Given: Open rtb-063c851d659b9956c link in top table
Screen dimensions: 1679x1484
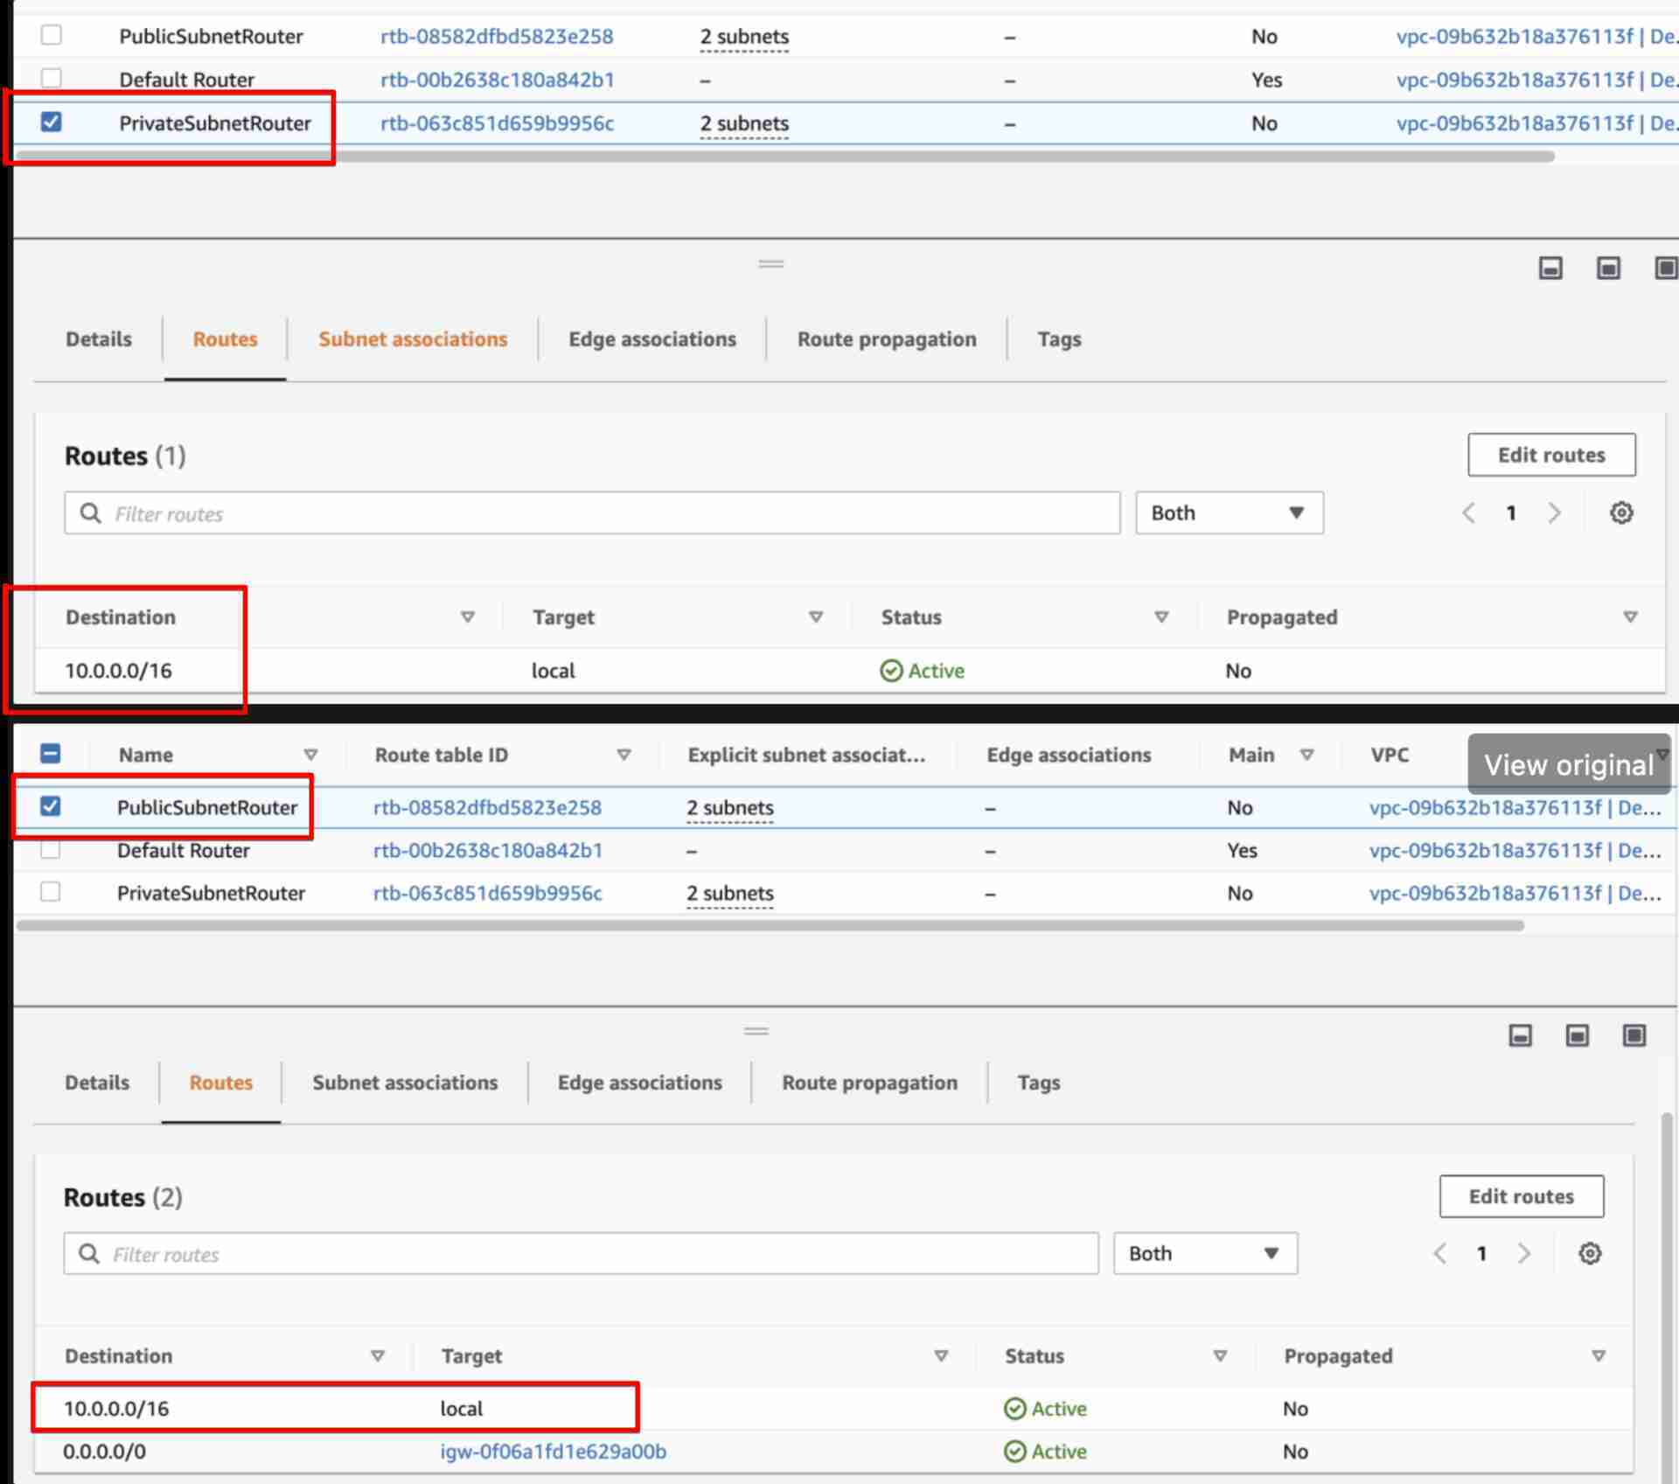Looking at the screenshot, I should pyautogui.click(x=497, y=123).
